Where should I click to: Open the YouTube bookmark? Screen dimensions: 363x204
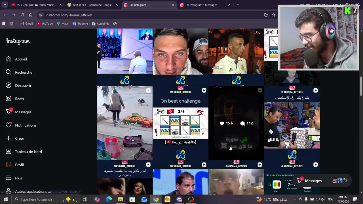point(45,24)
